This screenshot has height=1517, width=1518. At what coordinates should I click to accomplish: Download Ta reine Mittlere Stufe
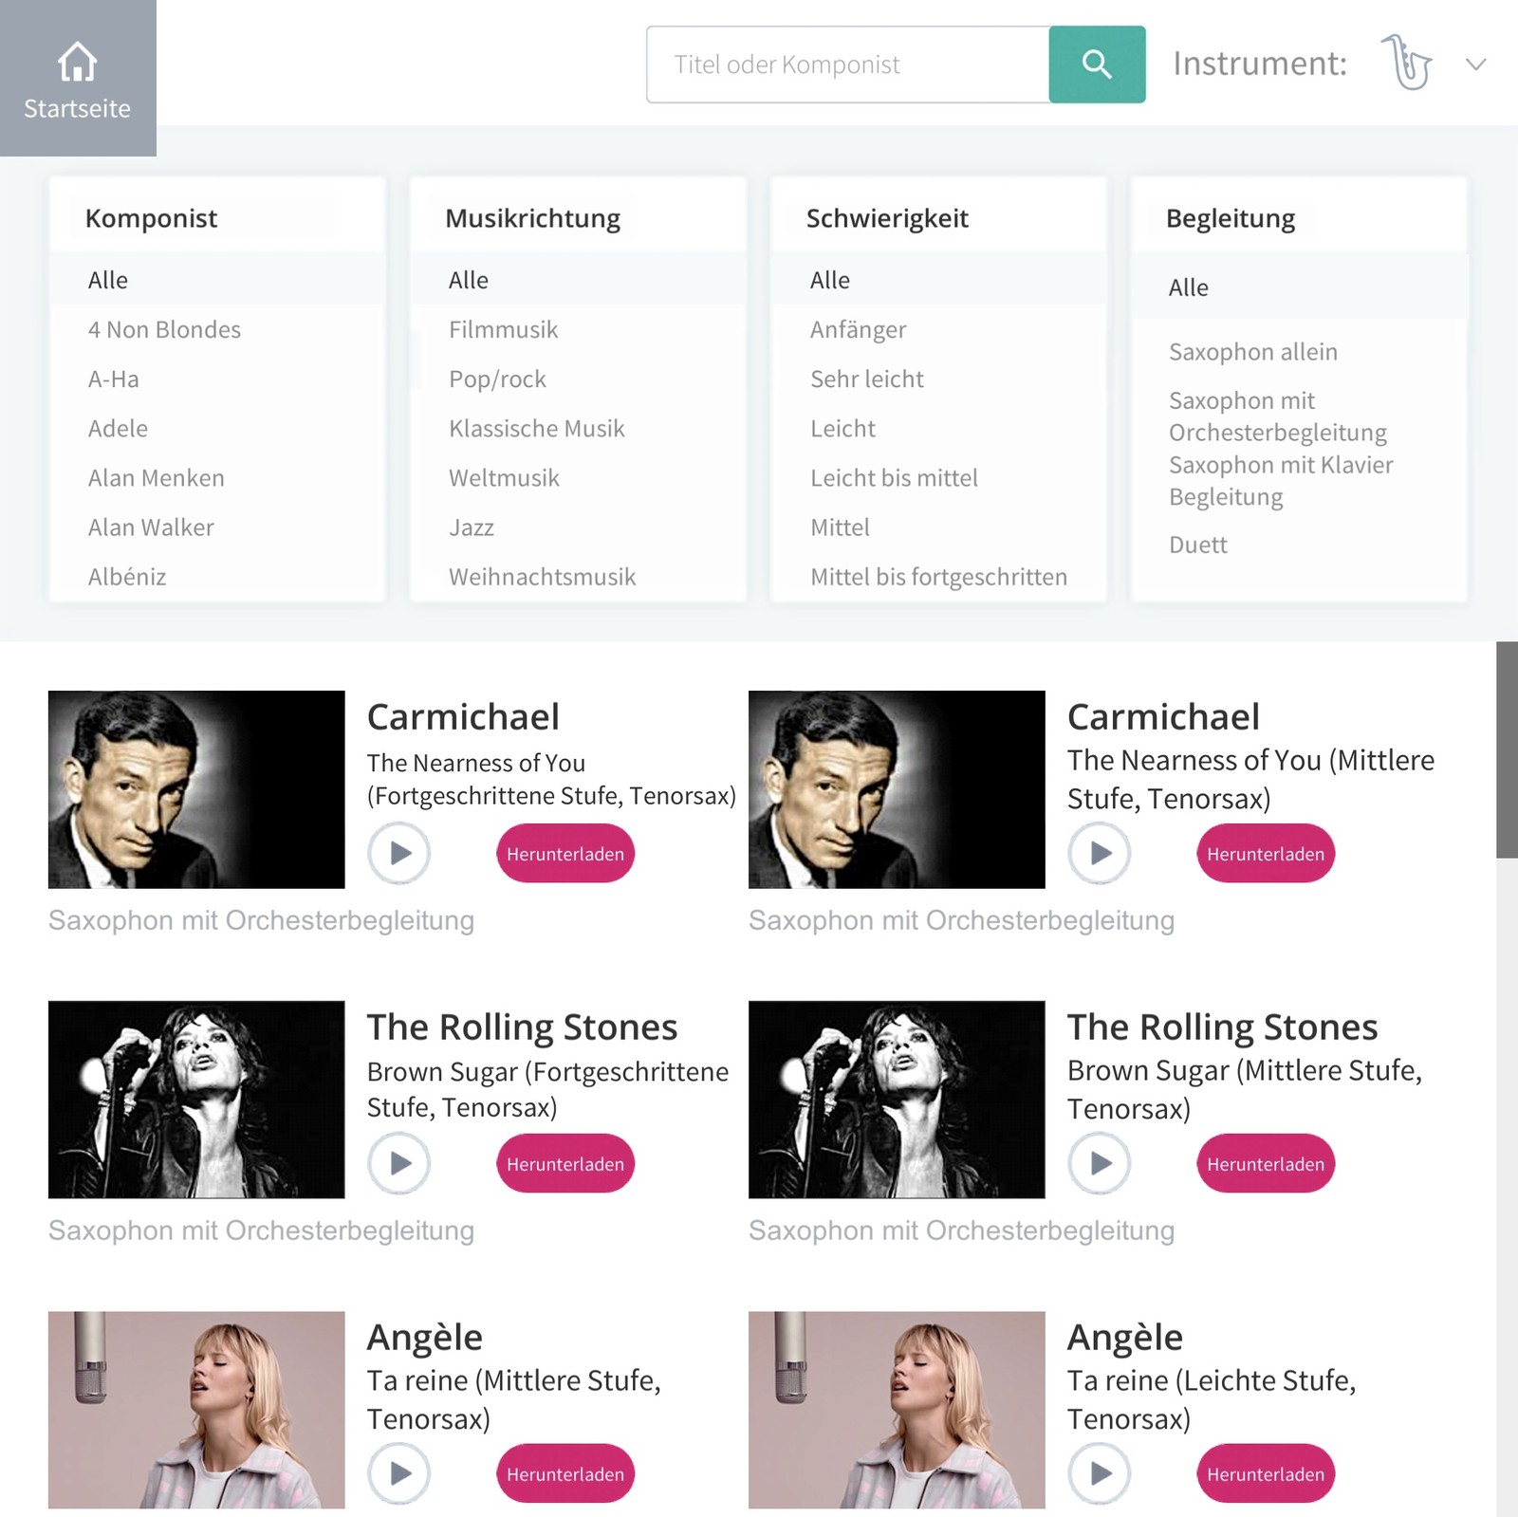[565, 1474]
